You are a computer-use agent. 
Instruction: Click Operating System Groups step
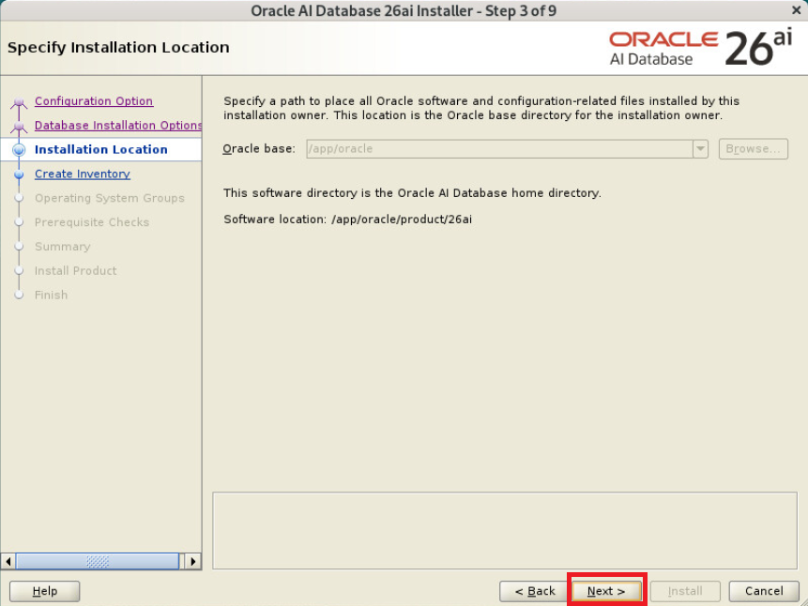click(x=109, y=198)
